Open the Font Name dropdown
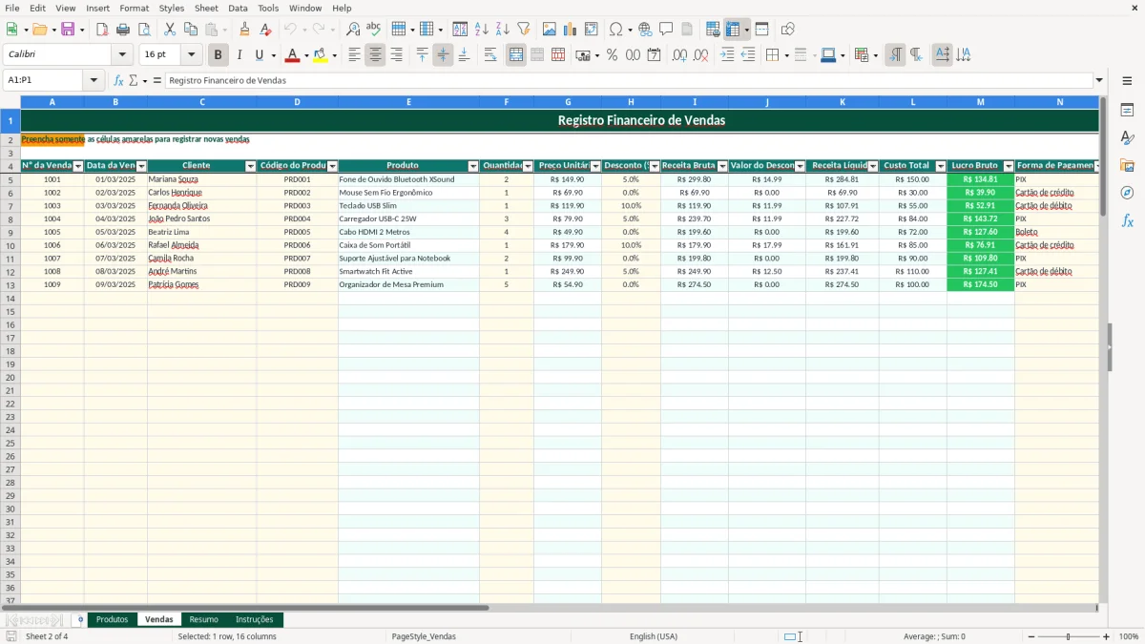The height and width of the screenshot is (644, 1145). tap(122, 55)
